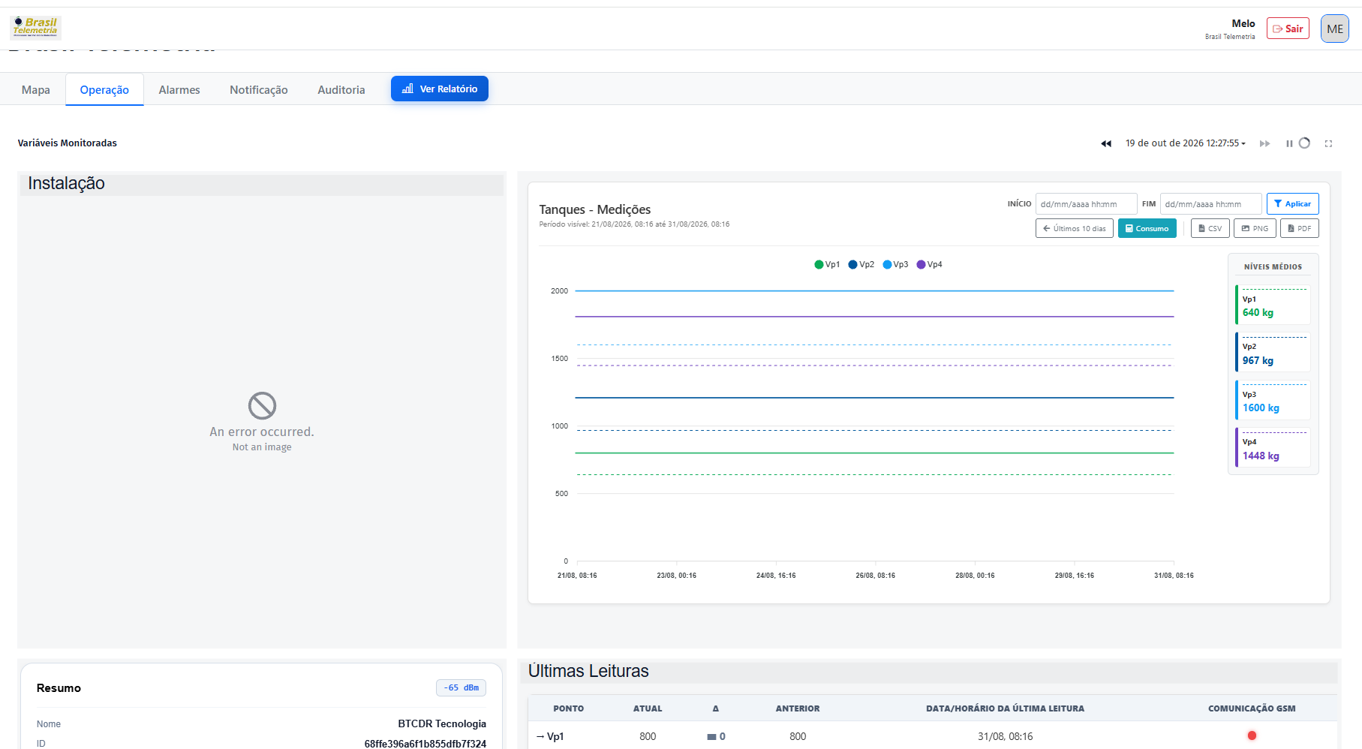The width and height of the screenshot is (1362, 749).
Task: Toggle fullscreen view icon
Action: pyautogui.click(x=1328, y=143)
